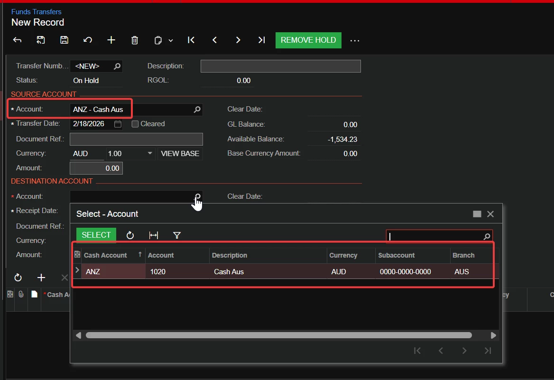554x380 pixels.
Task: Open the clipboard dropdown arrow
Action: [x=171, y=40]
